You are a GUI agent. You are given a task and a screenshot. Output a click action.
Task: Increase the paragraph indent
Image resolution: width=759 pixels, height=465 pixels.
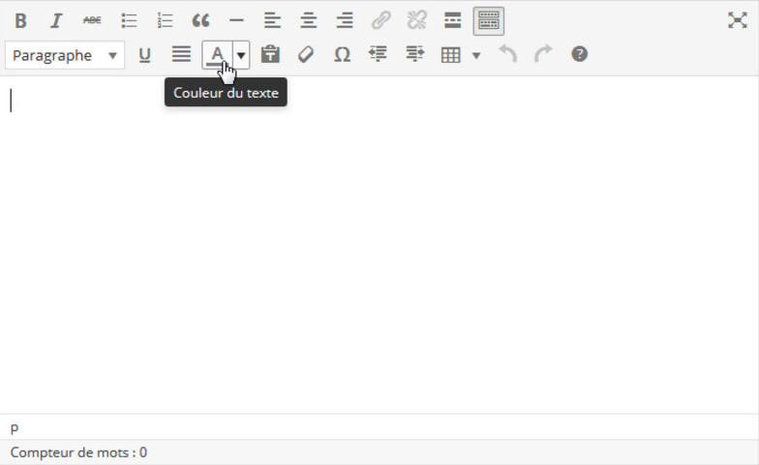[414, 54]
